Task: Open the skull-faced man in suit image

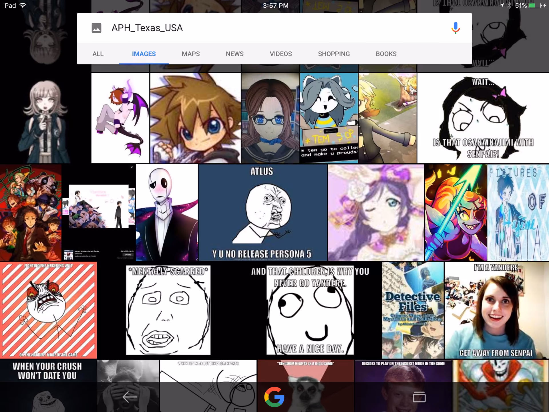Action: click(x=167, y=213)
